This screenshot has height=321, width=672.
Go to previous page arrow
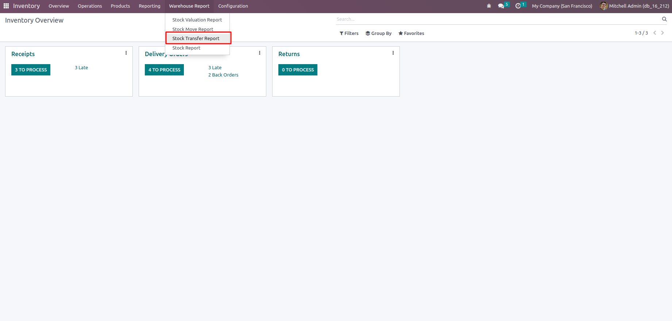point(655,33)
